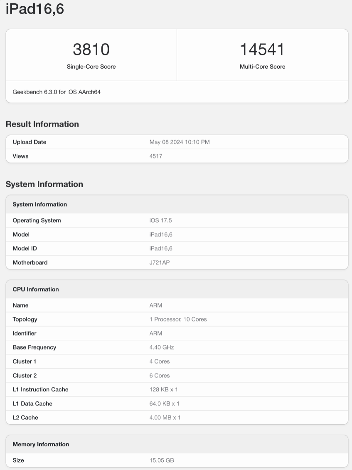Click the Views label
The height and width of the screenshot is (470, 352).
pyautogui.click(x=20, y=156)
